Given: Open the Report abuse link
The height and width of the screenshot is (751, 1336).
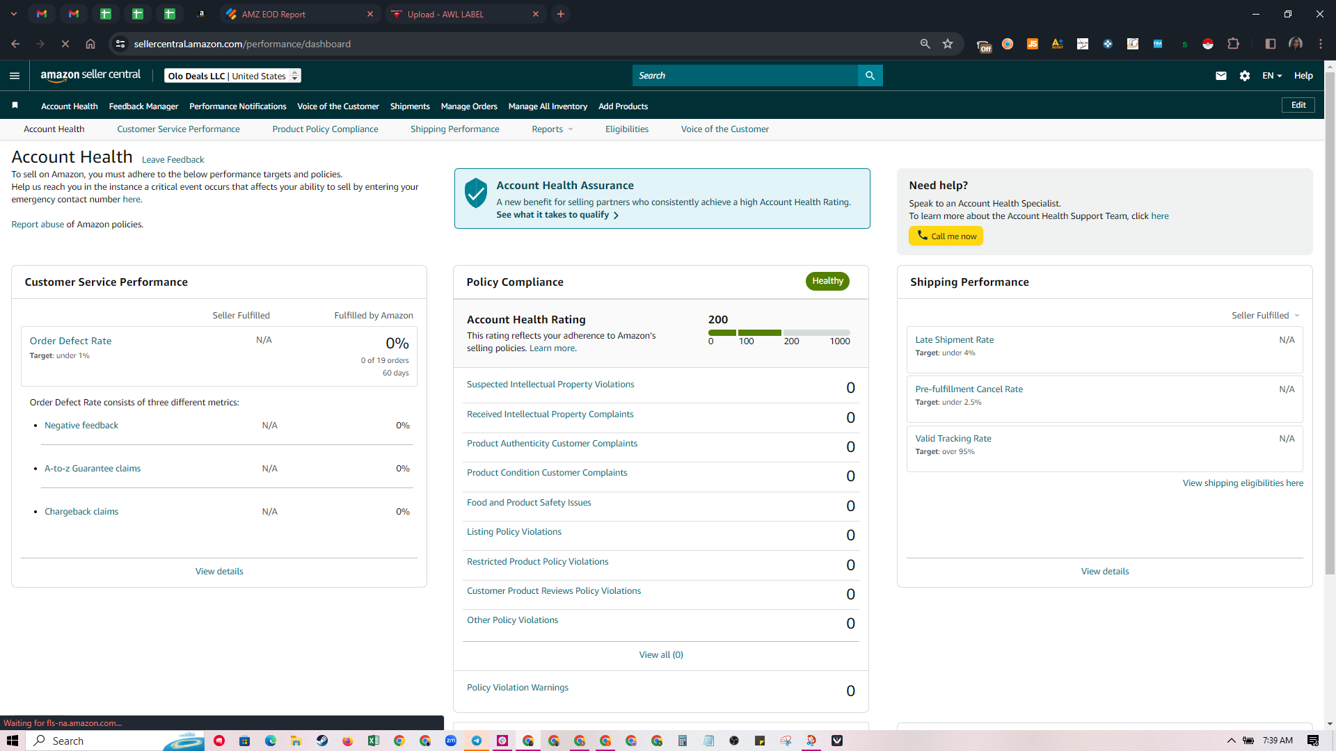Looking at the screenshot, I should pyautogui.click(x=38, y=225).
